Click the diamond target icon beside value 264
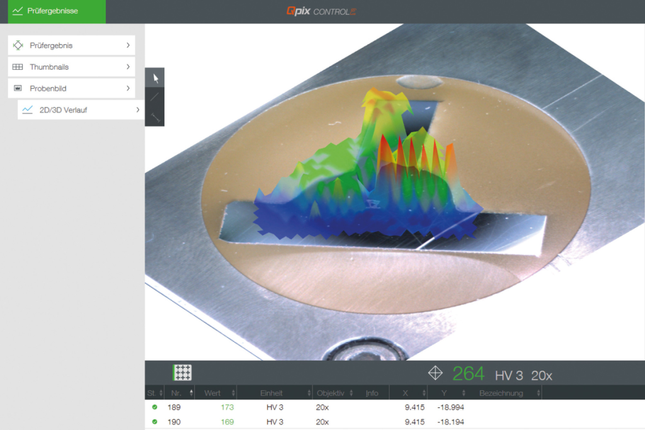The width and height of the screenshot is (645, 430). tap(436, 373)
